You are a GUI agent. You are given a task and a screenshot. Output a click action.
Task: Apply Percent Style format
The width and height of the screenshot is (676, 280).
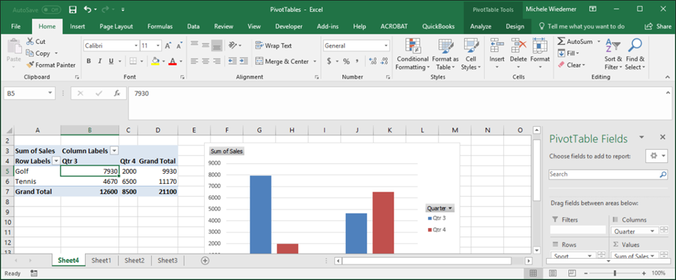346,61
